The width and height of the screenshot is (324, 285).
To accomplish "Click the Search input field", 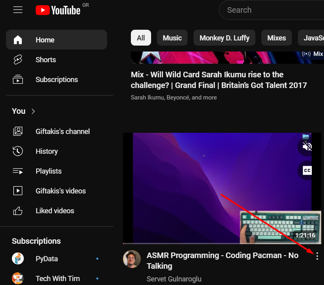I will point(274,10).
